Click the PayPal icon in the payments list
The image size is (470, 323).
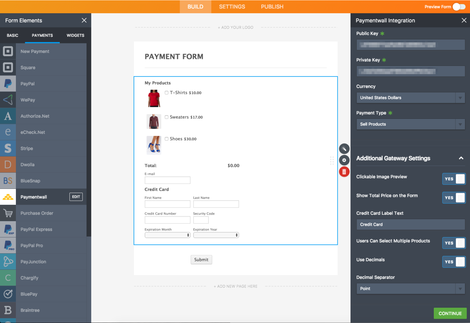pos(8,84)
